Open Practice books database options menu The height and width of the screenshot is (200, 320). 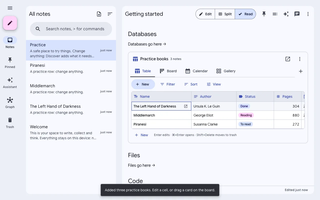click(300, 59)
